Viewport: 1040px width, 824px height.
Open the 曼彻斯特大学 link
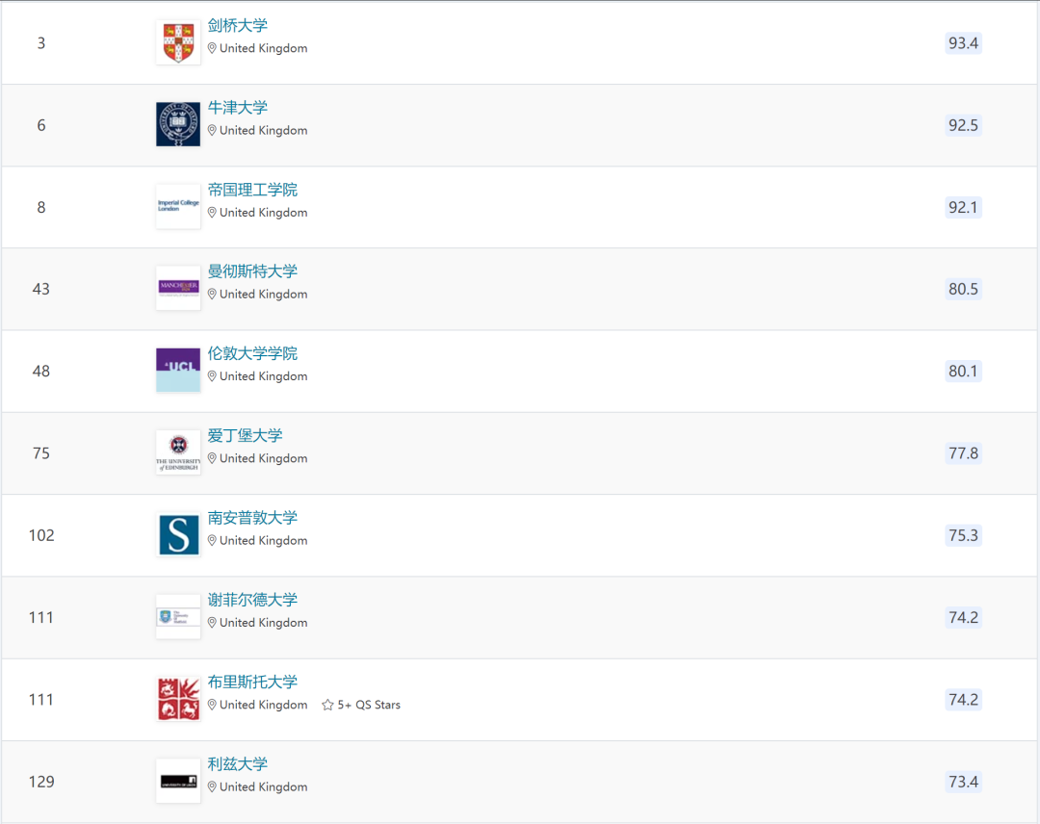point(252,271)
